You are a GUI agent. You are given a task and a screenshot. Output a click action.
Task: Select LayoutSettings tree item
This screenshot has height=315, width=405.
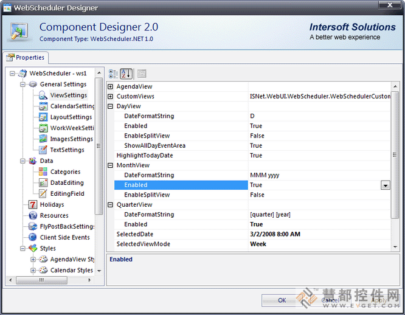click(x=71, y=117)
